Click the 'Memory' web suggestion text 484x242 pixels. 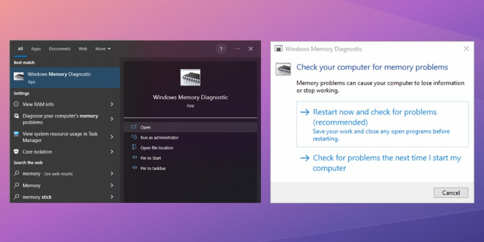click(32, 185)
